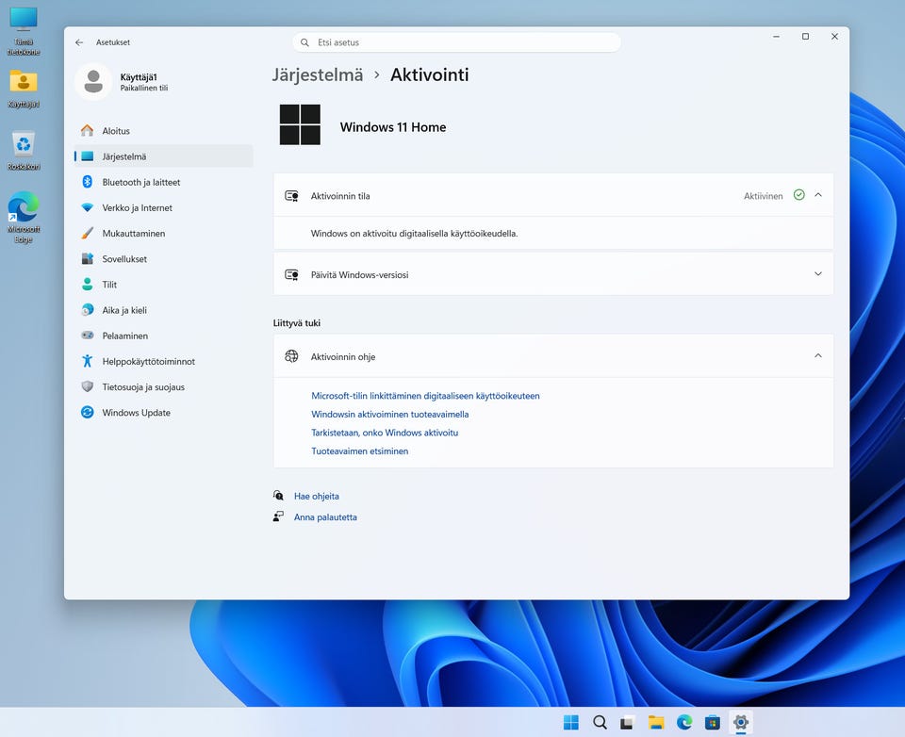Maximize the Asetukset window
905x737 pixels.
tap(805, 37)
